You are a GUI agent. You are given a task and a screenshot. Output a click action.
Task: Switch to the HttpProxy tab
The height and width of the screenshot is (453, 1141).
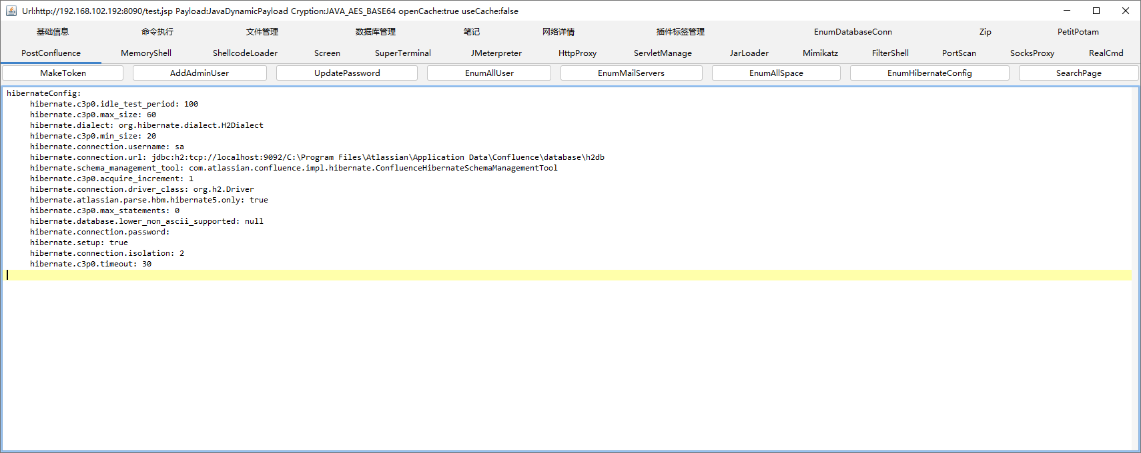(x=577, y=53)
